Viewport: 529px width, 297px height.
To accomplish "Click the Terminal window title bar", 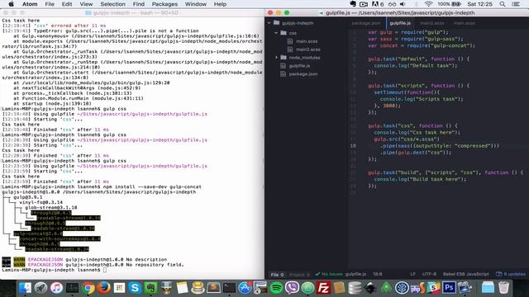I will pyautogui.click(x=132, y=13).
